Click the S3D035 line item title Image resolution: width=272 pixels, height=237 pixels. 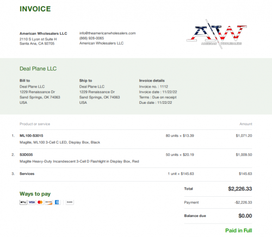click(x=26, y=155)
